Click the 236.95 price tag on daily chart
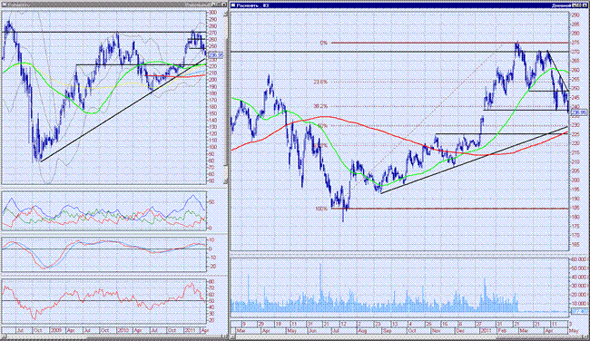 (x=579, y=112)
